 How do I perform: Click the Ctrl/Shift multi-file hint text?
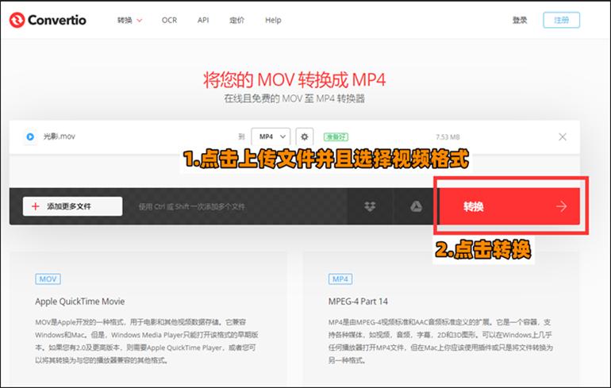192,206
